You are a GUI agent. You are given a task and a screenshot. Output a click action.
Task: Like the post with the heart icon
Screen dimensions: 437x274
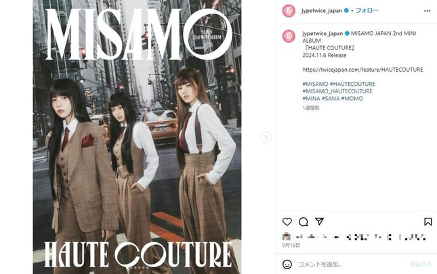[x=287, y=222]
